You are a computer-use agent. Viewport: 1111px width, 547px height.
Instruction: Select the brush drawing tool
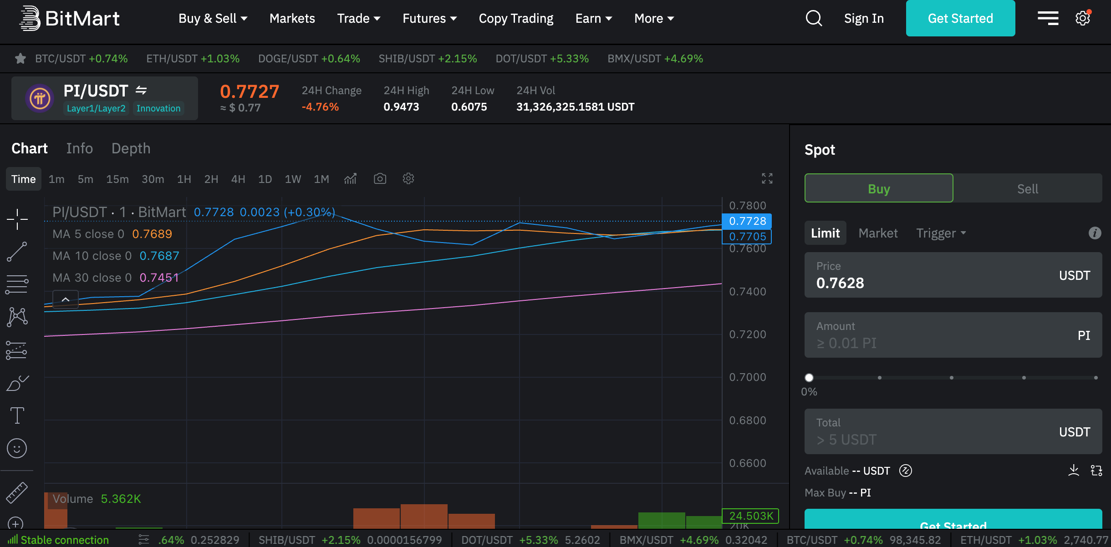[17, 383]
